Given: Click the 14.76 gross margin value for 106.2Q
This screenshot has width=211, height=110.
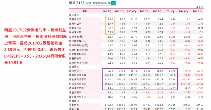Looking at the screenshot, I should (110, 19).
